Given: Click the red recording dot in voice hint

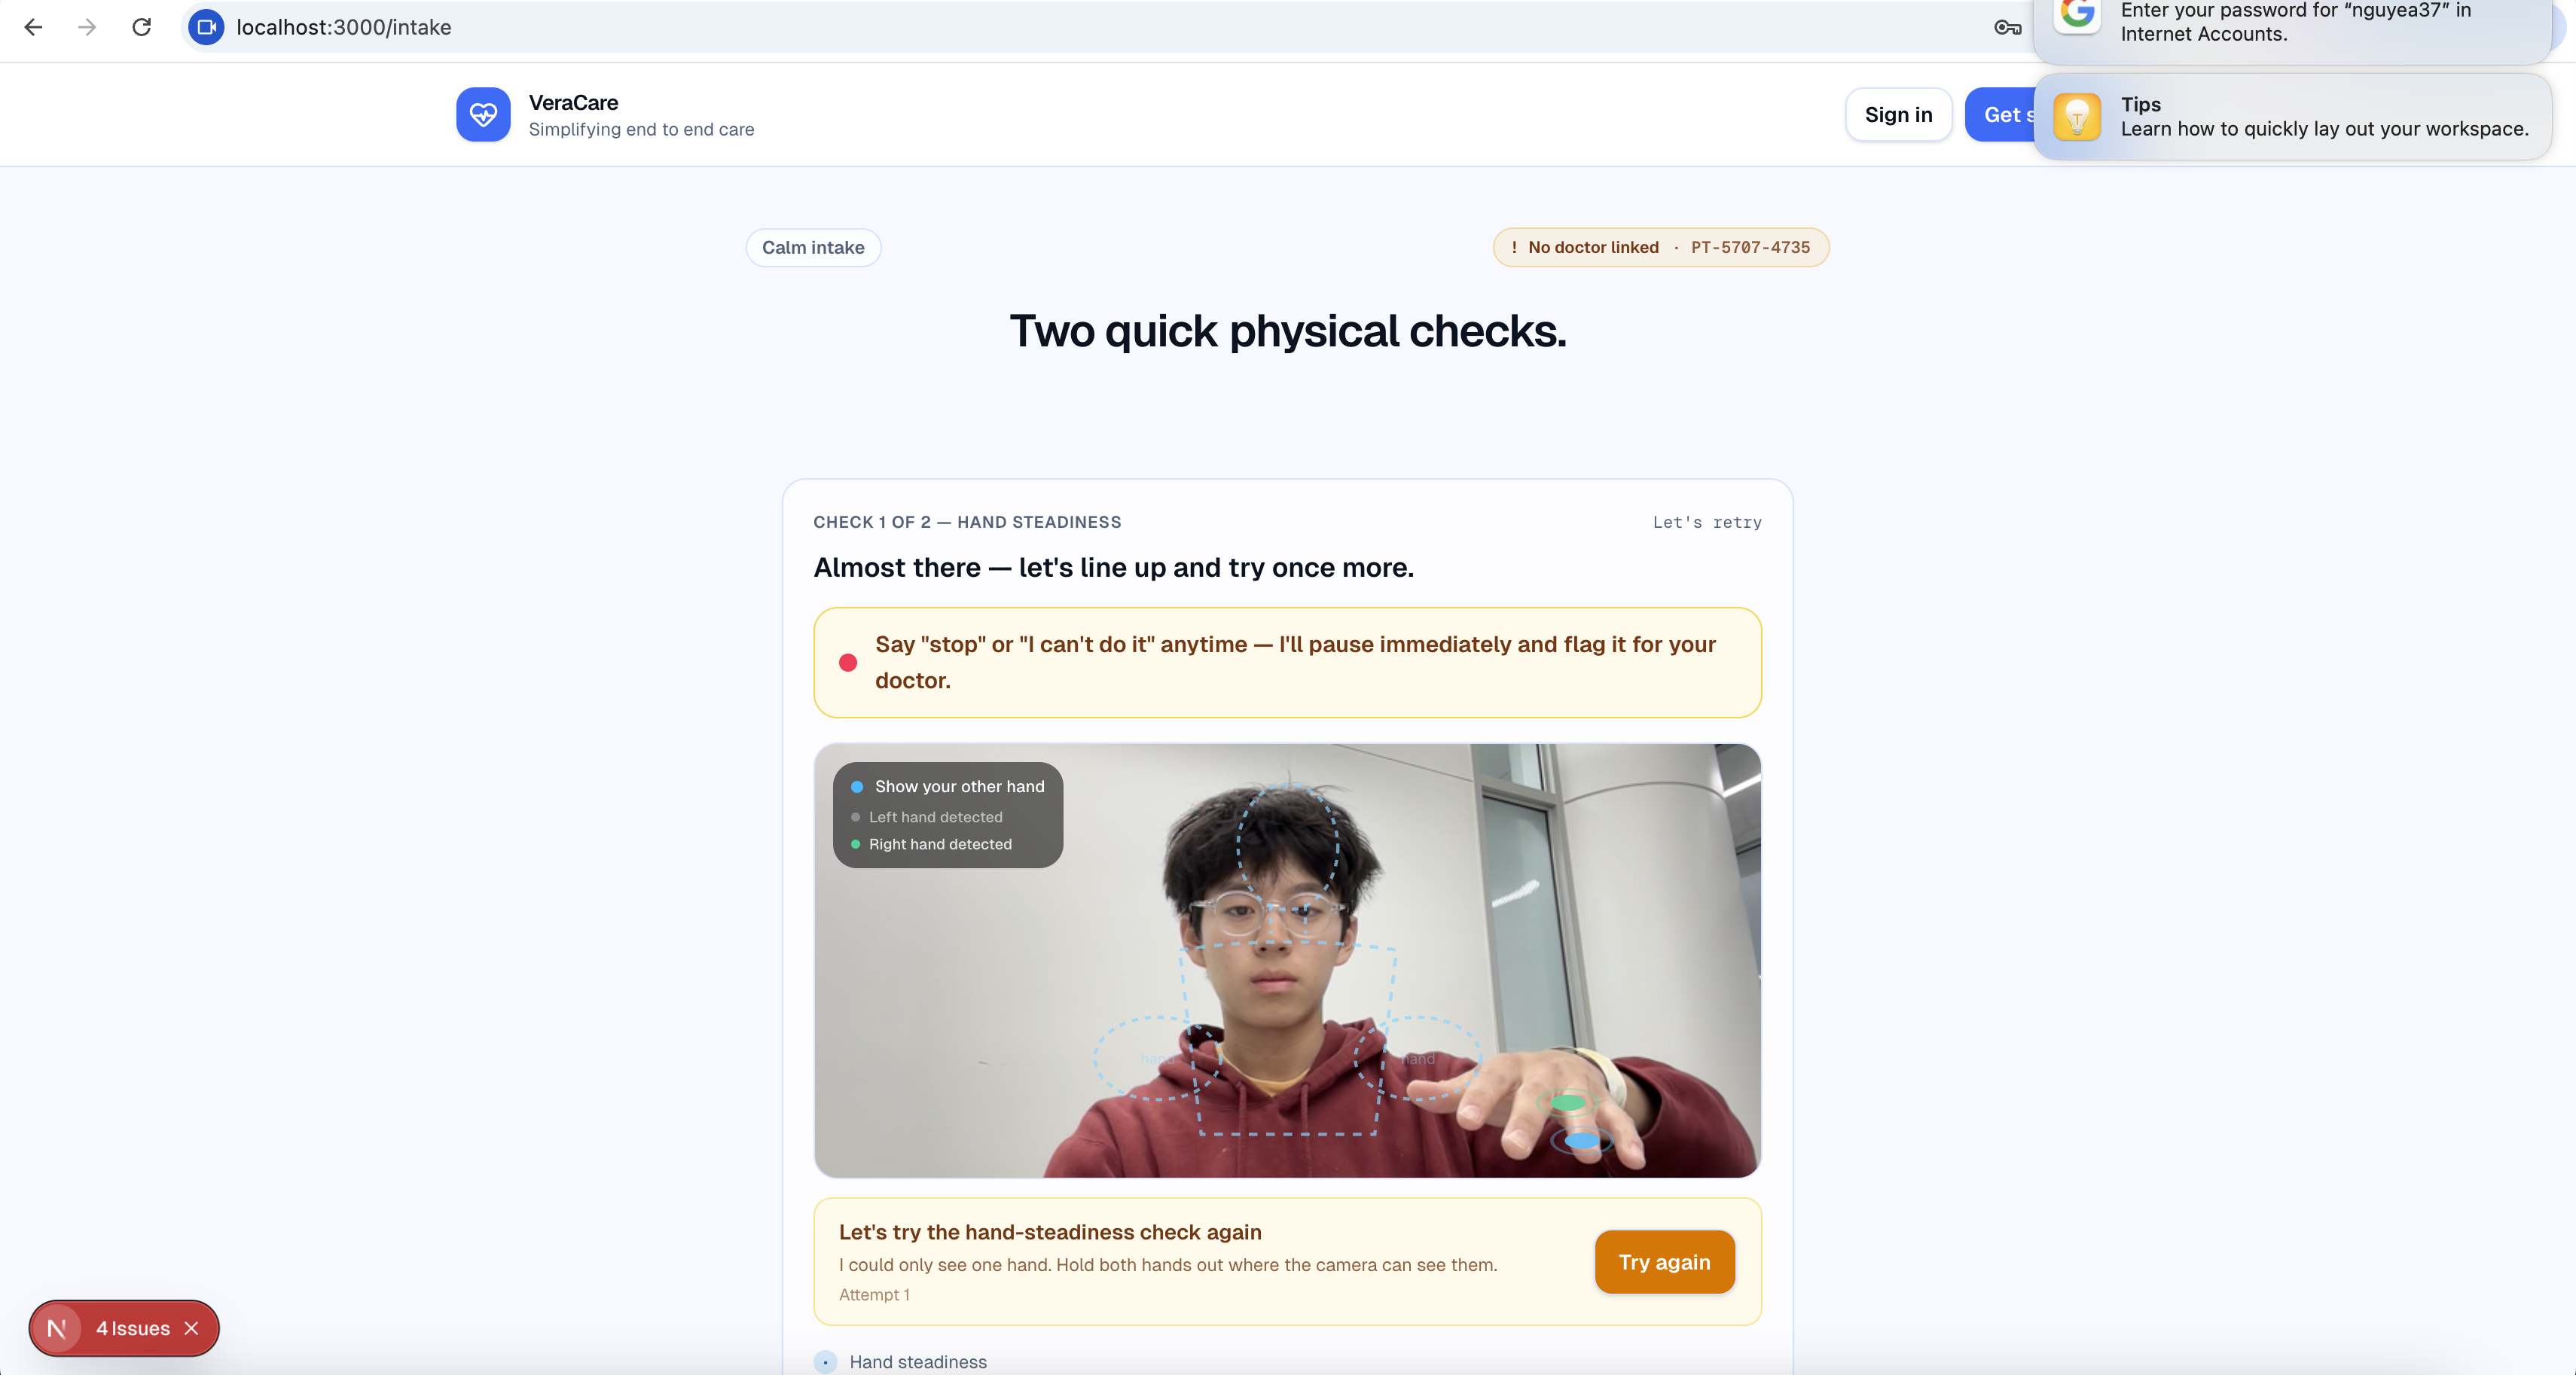Looking at the screenshot, I should tap(848, 662).
